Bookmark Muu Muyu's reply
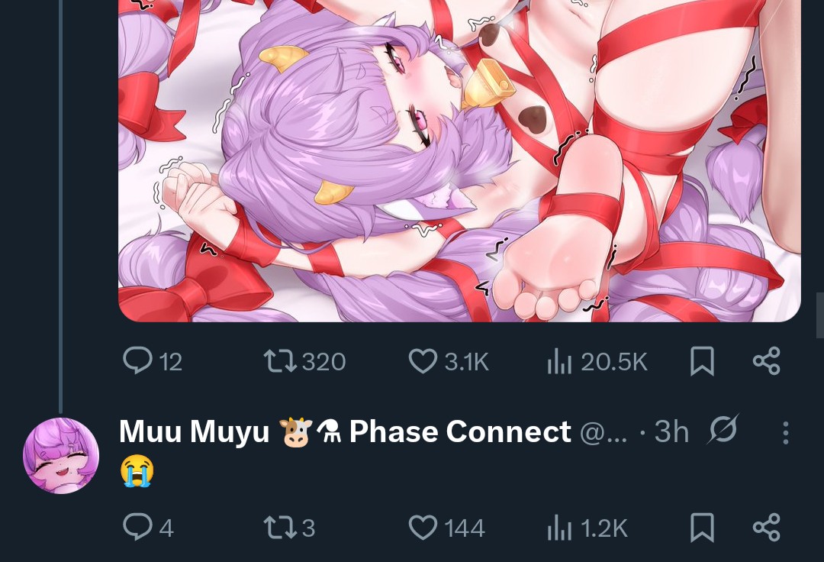 pos(702,528)
